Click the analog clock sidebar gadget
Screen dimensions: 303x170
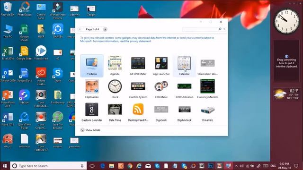pyautogui.click(x=286, y=21)
